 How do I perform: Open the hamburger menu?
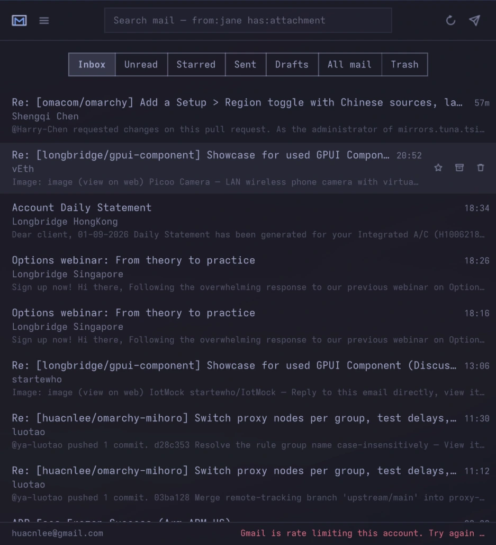(x=44, y=21)
